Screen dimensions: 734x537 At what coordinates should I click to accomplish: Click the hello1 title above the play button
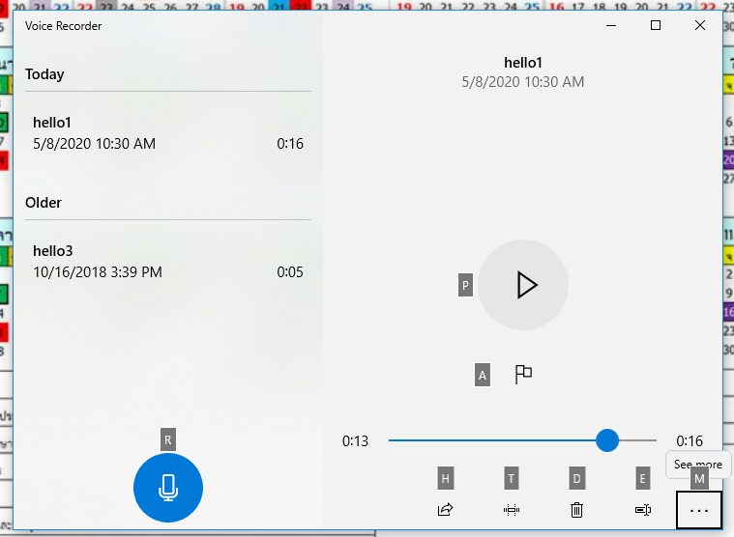pyautogui.click(x=523, y=63)
